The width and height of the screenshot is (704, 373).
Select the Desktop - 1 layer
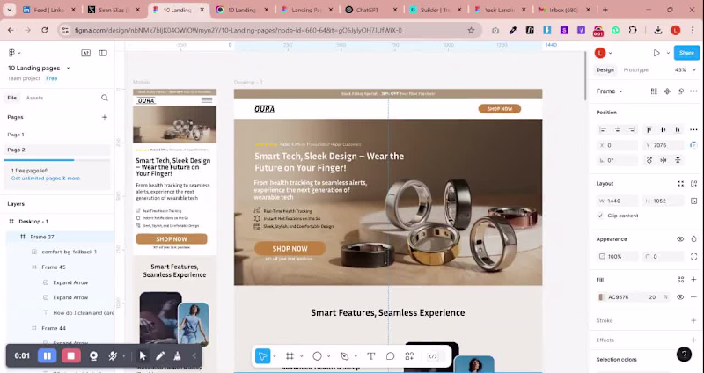[33, 222]
